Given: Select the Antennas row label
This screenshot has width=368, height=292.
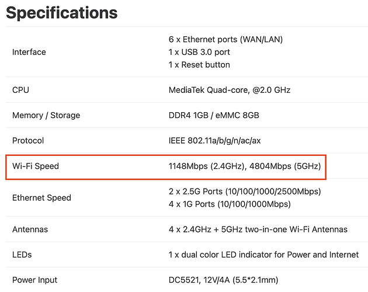Looking at the screenshot, I should click(30, 230).
